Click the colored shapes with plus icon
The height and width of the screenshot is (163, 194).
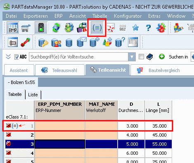pyautogui.click(x=107, y=42)
